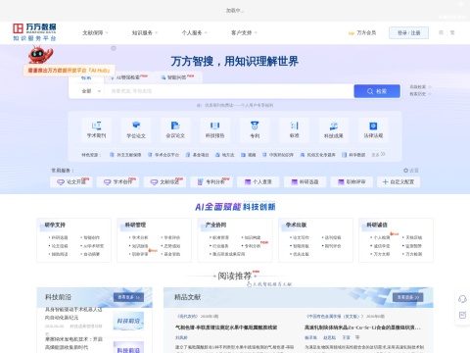470x353 pixels.
Task: Open the 专利 medal icon
Action: pyautogui.click(x=255, y=129)
